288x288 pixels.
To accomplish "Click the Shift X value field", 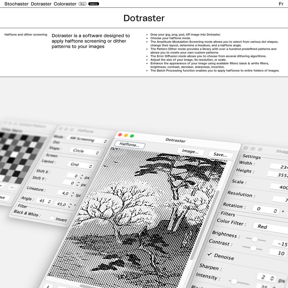I will [x=72, y=176].
